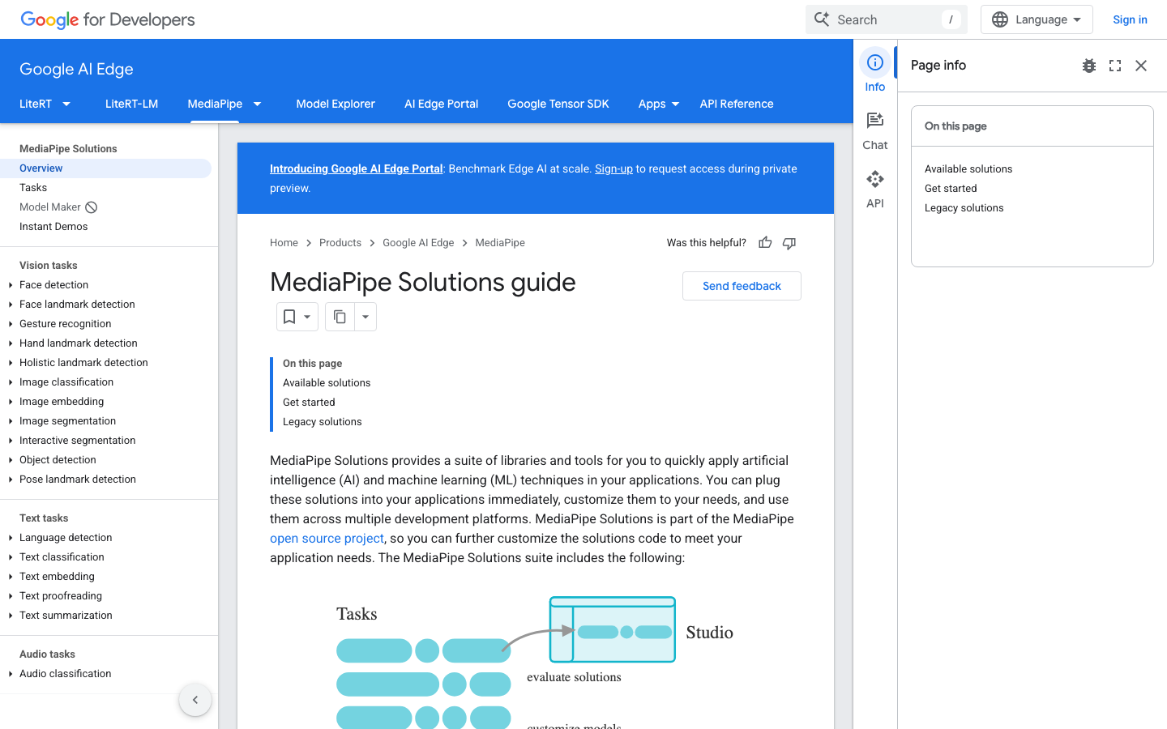Image resolution: width=1167 pixels, height=729 pixels.
Task: Open the copy page dropdown arrow
Action: pyautogui.click(x=365, y=317)
